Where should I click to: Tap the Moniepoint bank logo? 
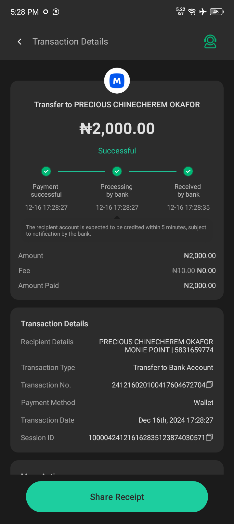[117, 81]
